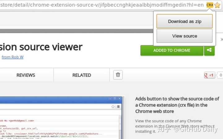The height and width of the screenshot is (139, 223).
Task: Bookmark page with the star icon
Action: (217, 5)
